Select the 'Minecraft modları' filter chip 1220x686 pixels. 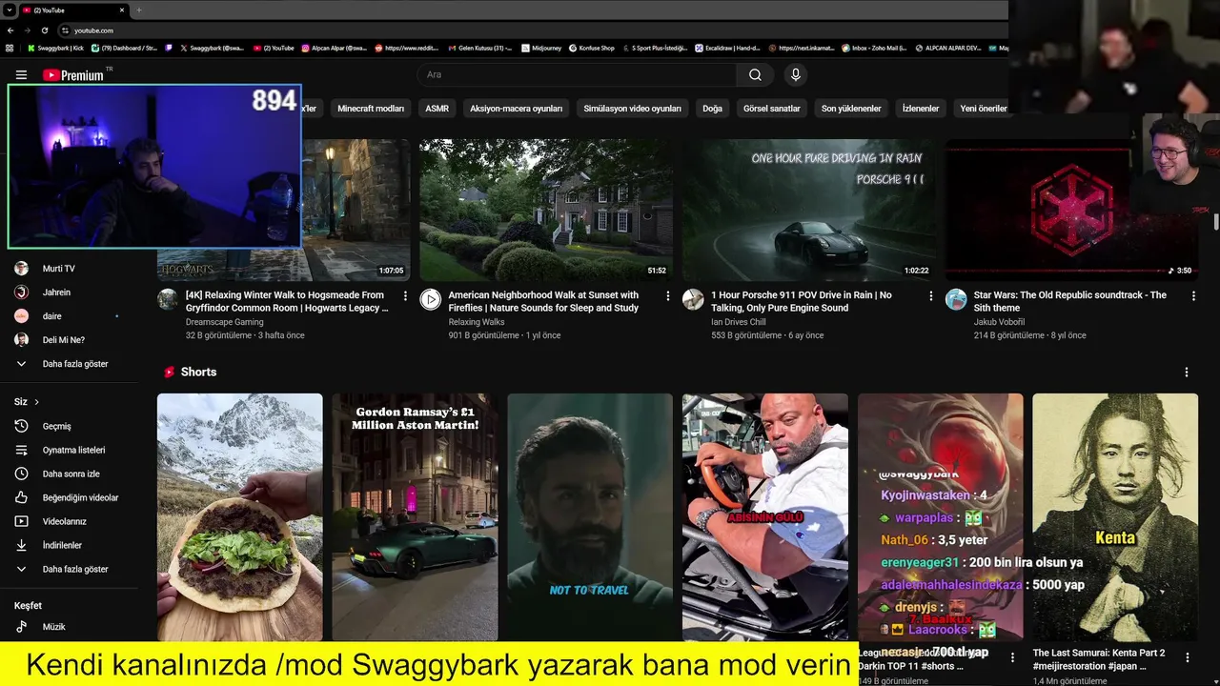coord(371,109)
